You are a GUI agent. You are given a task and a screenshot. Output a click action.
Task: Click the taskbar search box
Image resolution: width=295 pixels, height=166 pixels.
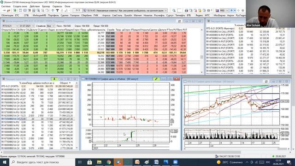coord(42,162)
